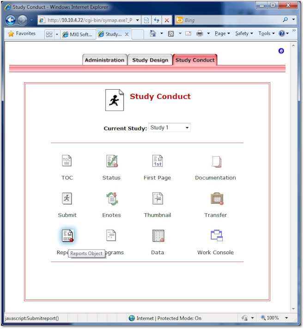Image resolution: width=304 pixels, height=329 pixels.
Task: Click the RSS Feeds toolbar icon
Action: [x=171, y=34]
